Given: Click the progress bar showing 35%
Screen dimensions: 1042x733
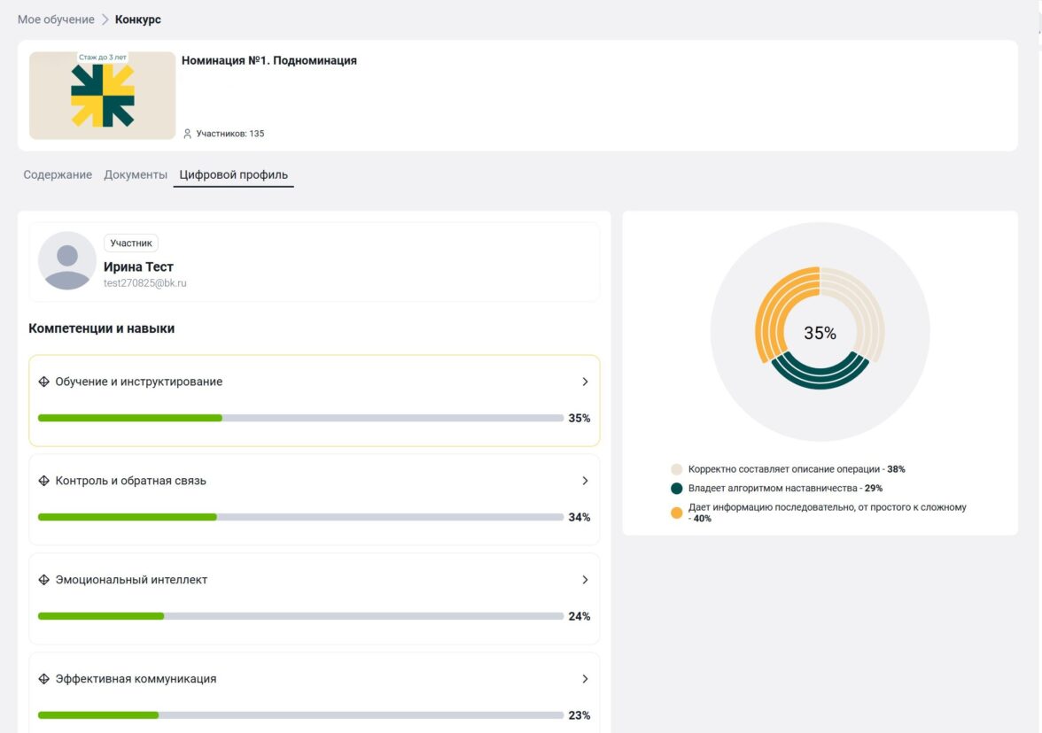Looking at the screenshot, I should click(x=300, y=418).
